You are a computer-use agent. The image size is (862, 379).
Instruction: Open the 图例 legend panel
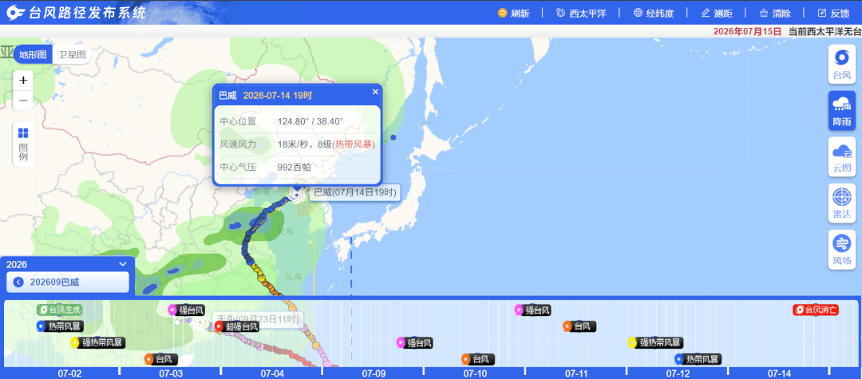tap(23, 144)
